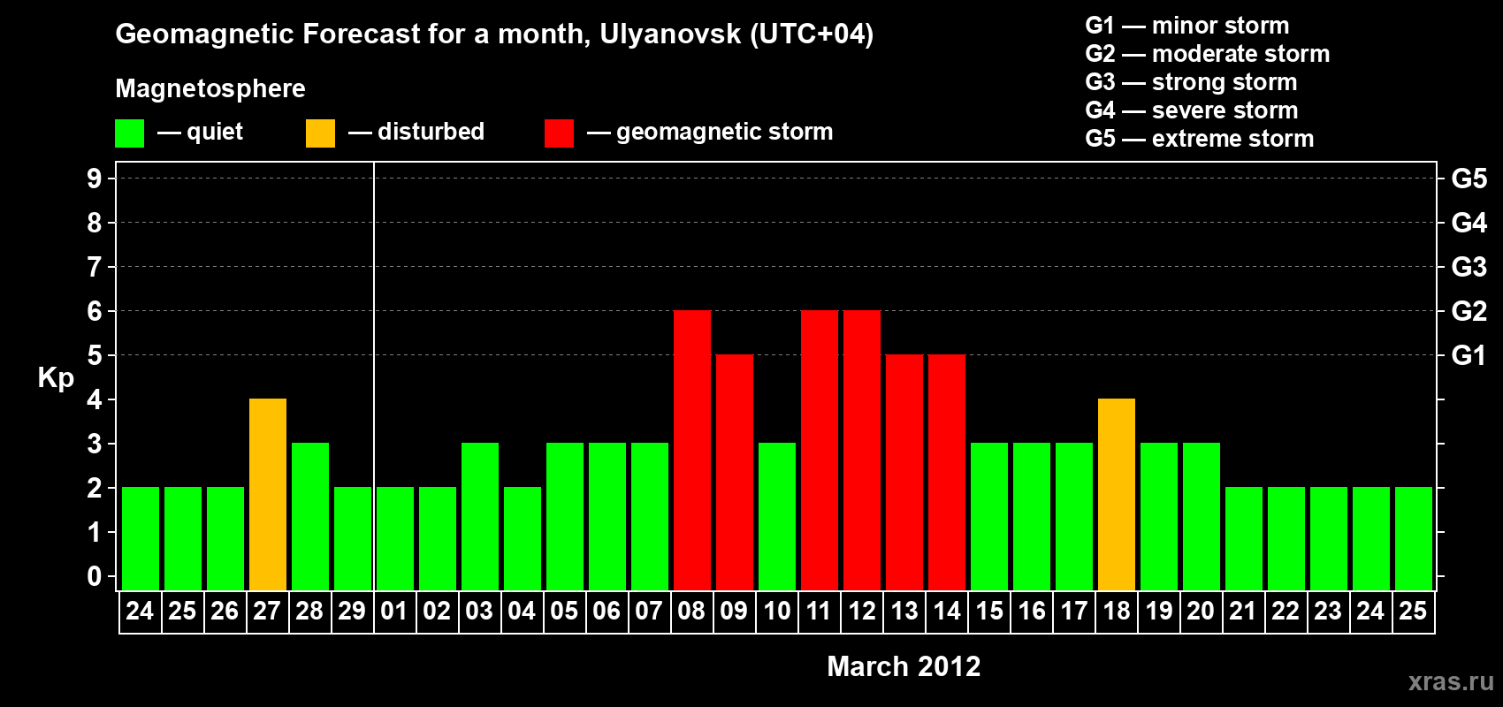Select the red bar for March 13
The width and height of the screenshot is (1503, 707).
tap(904, 472)
